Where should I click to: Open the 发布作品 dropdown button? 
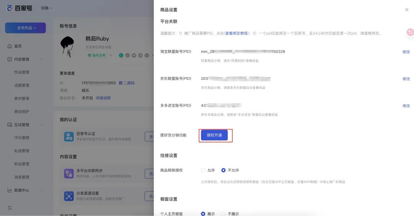click(x=25, y=28)
